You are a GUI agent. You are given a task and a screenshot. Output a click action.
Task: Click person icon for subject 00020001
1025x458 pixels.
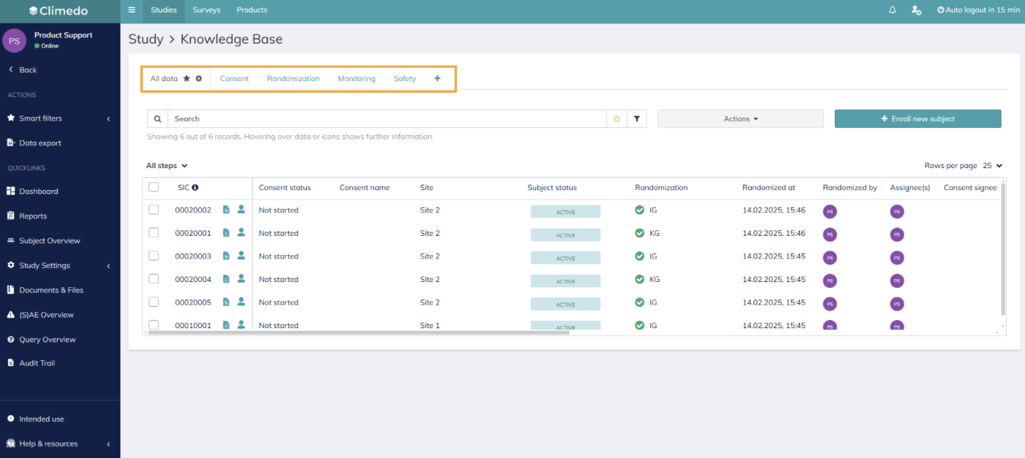241,232
